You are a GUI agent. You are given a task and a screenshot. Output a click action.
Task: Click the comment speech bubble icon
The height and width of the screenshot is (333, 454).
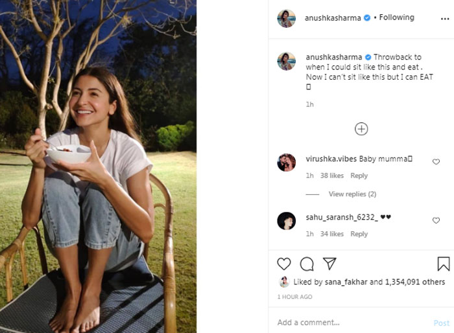pos(307,264)
